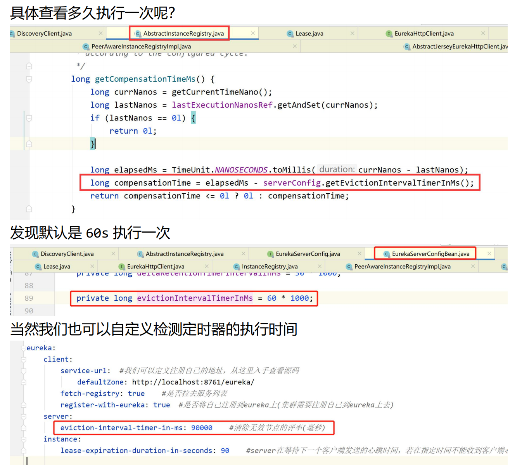
Task: Open EurekaHttpClient.java tab next to InstanceRegistry.java
Action: [x=156, y=267]
